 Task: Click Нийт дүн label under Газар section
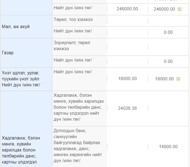(x=73, y=60)
